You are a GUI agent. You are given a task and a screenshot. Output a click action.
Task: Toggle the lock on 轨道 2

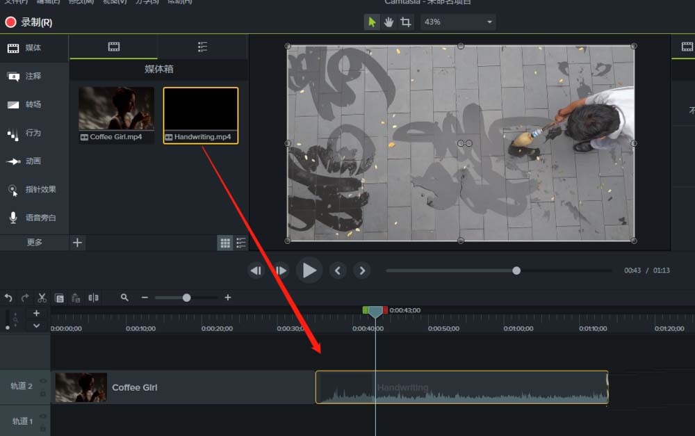[43, 393]
